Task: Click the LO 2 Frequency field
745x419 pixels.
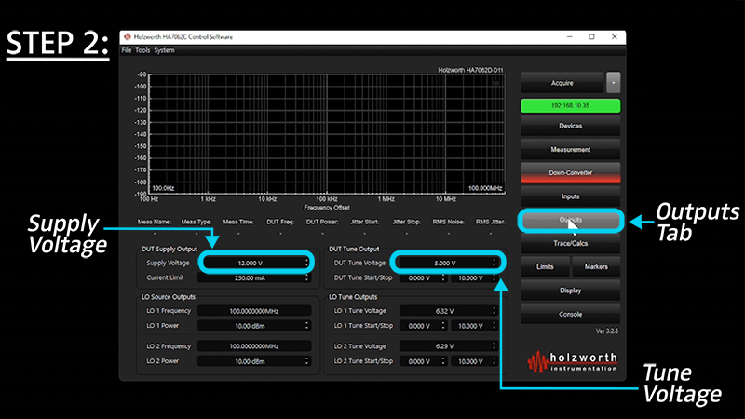Action: coord(254,346)
